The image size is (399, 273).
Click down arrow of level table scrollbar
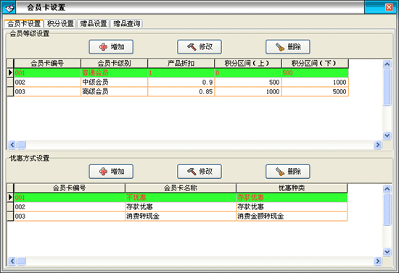pos(387,135)
